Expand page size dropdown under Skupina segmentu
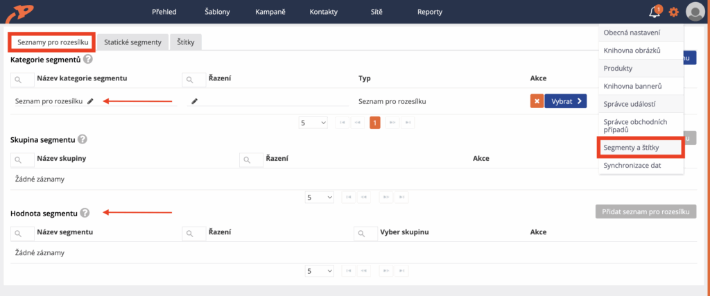 320,197
